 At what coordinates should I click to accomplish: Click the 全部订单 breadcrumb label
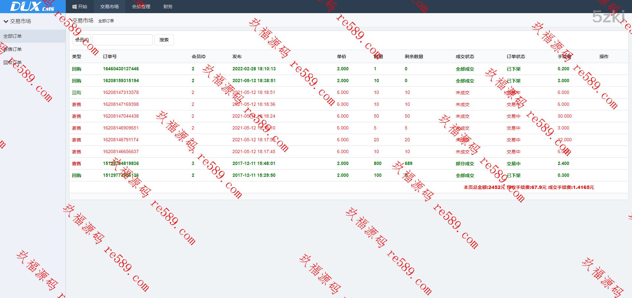tap(106, 21)
